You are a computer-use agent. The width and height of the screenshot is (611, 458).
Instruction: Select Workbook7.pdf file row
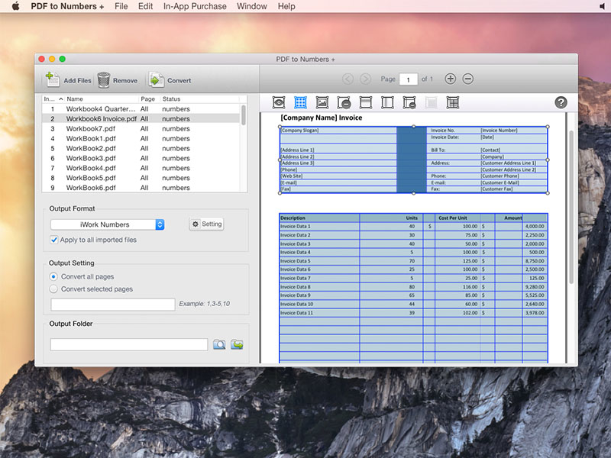(x=141, y=128)
